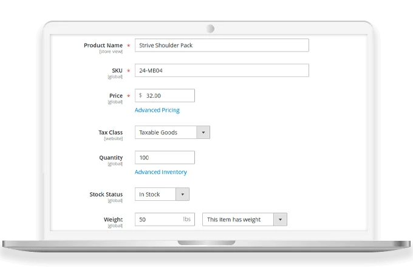Click the Quantity input field
The height and width of the screenshot is (273, 413).
click(165, 158)
